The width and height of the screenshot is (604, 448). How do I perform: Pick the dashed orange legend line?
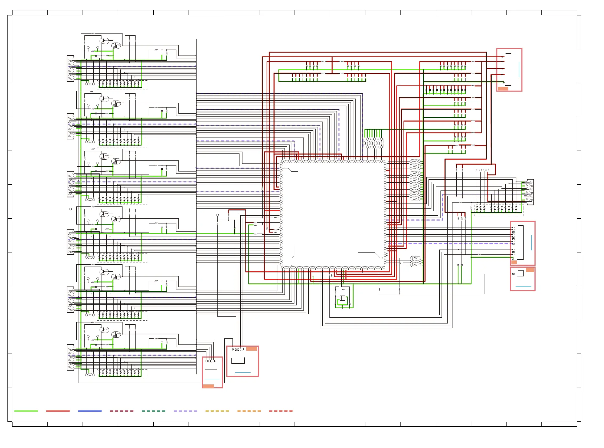[249, 411]
